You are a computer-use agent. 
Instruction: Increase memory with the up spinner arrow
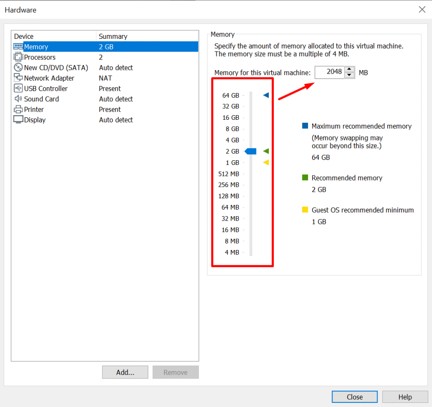(x=349, y=70)
